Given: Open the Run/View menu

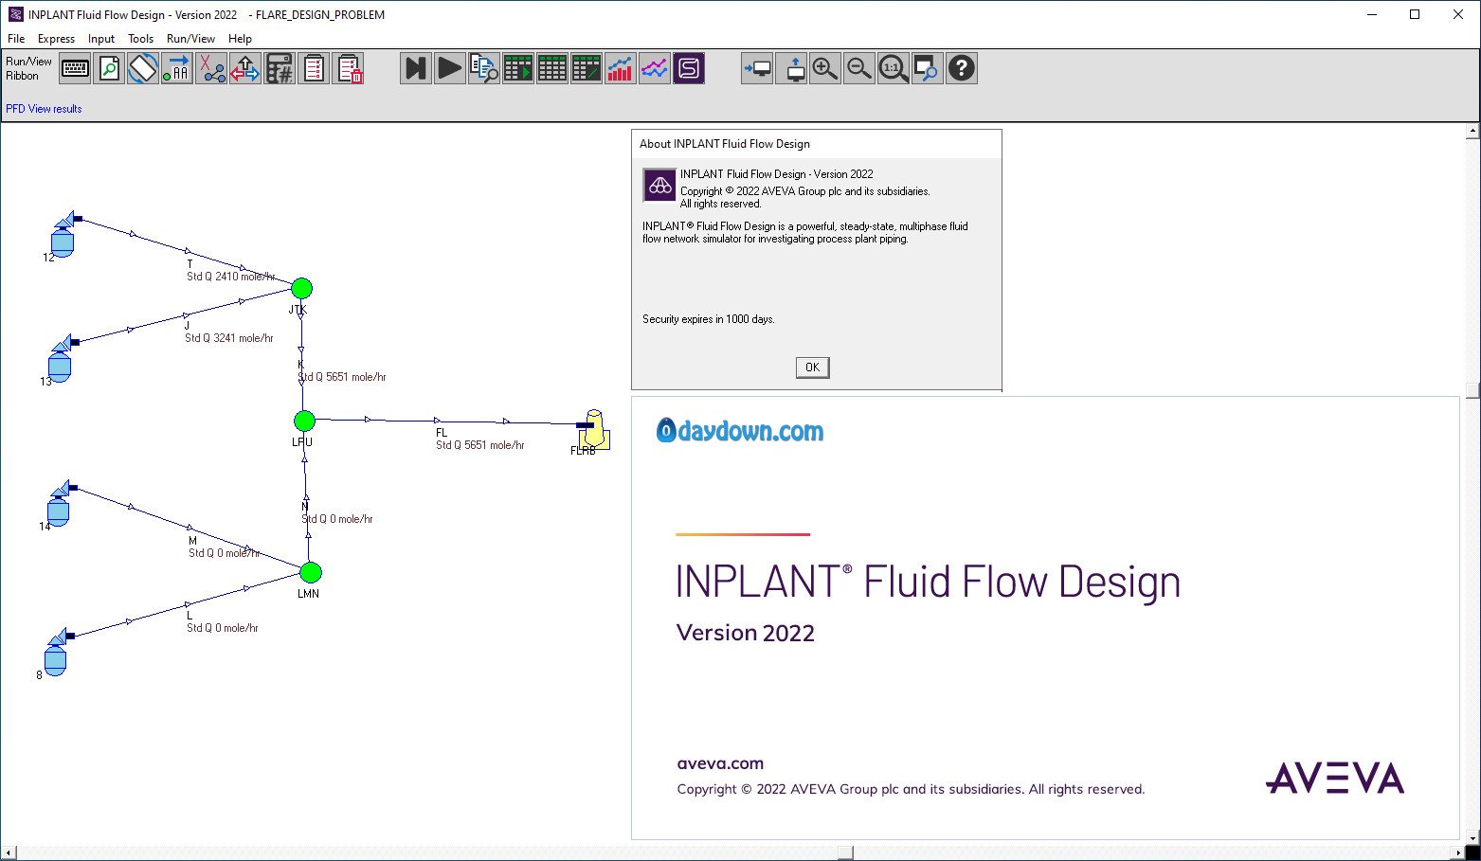Looking at the screenshot, I should 190,39.
